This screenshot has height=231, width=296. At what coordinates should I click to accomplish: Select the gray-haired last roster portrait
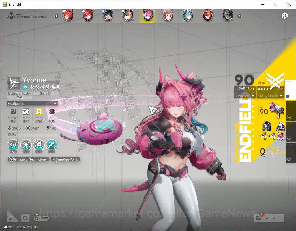pyautogui.click(x=228, y=15)
